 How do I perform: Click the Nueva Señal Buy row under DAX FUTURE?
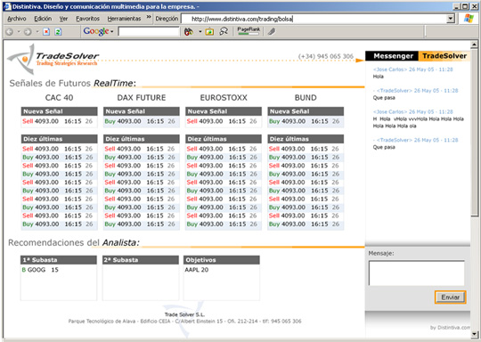pyautogui.click(x=142, y=121)
